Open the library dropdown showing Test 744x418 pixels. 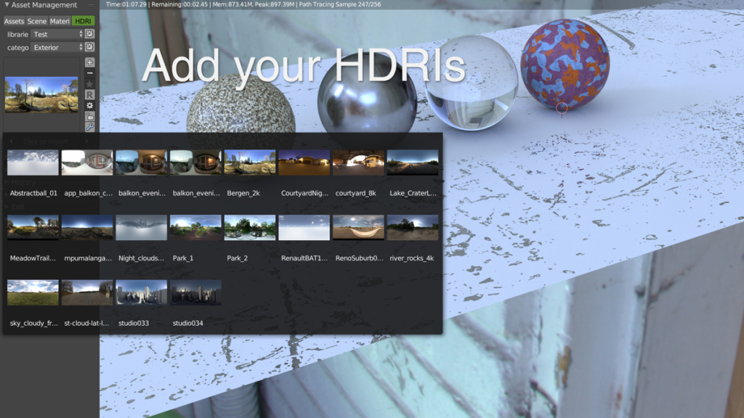(57, 34)
